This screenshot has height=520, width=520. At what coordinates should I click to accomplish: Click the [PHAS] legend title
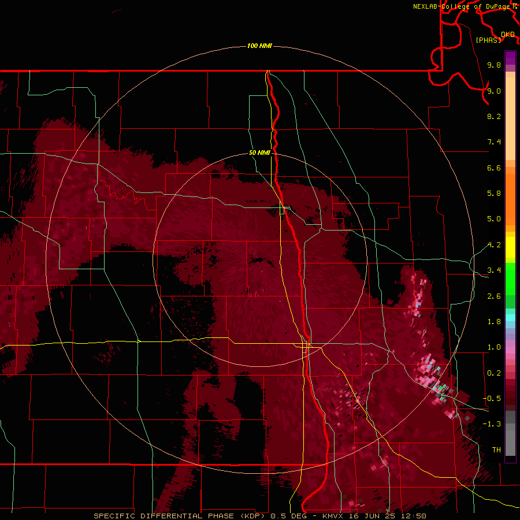pyautogui.click(x=488, y=40)
